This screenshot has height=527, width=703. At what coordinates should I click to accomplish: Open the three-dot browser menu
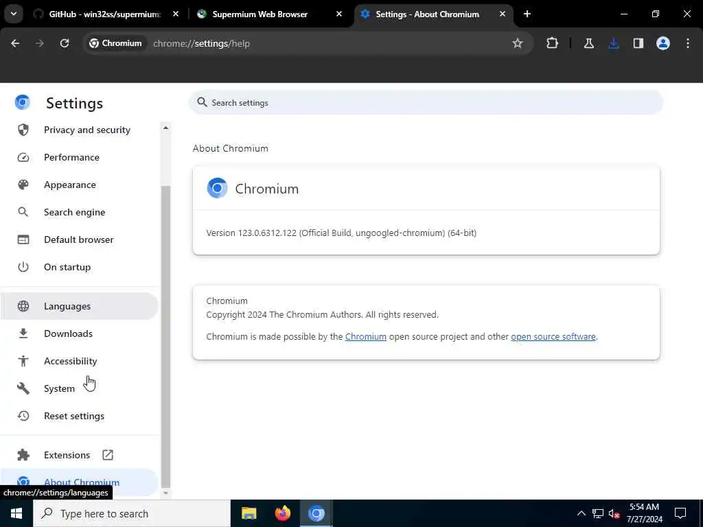point(688,43)
